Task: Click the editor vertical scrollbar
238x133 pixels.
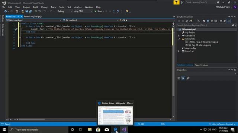Action: [x=174, y=62]
